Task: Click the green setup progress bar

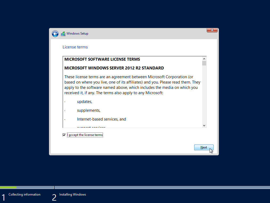Action: point(8,187)
